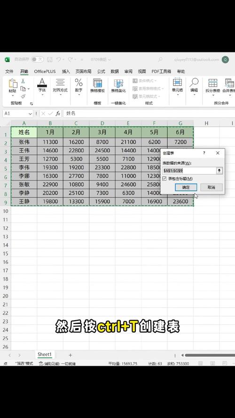
Task: Open the File (文件) tab
Action: [x=9, y=71]
